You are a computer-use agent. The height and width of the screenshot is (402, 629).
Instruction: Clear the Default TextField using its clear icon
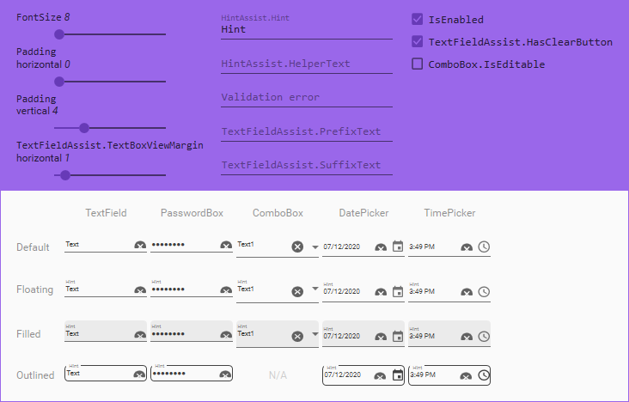[x=140, y=245]
